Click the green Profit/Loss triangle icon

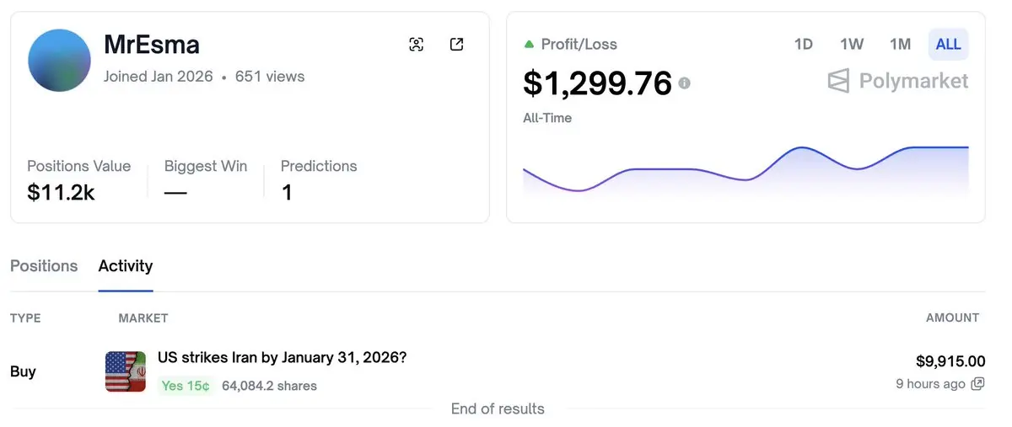pyautogui.click(x=529, y=44)
